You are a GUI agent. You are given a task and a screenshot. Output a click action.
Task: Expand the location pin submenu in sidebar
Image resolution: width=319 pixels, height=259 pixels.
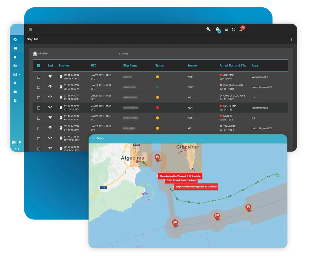pyautogui.click(x=19, y=83)
